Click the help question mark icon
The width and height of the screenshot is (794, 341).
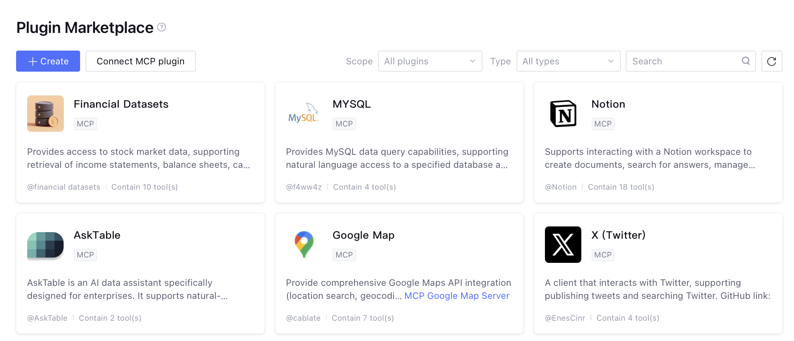[x=162, y=27]
